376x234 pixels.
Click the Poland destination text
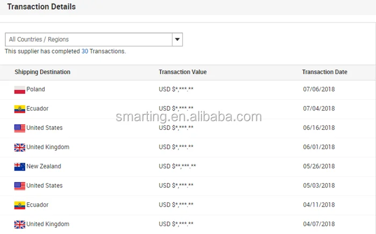(x=35, y=90)
